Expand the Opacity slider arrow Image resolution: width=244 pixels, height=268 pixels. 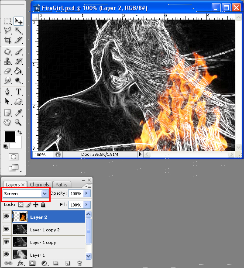[86, 193]
